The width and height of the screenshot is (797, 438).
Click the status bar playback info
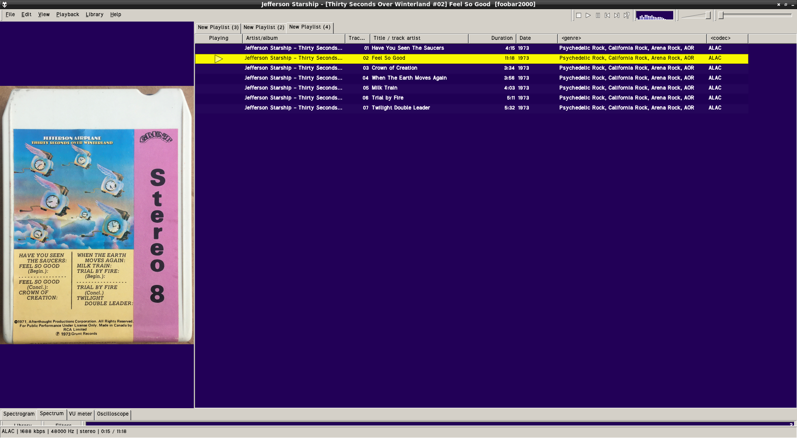click(64, 431)
